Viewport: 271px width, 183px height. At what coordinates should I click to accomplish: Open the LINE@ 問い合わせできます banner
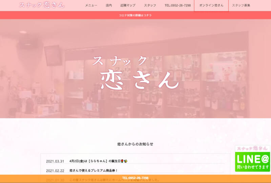252,159
